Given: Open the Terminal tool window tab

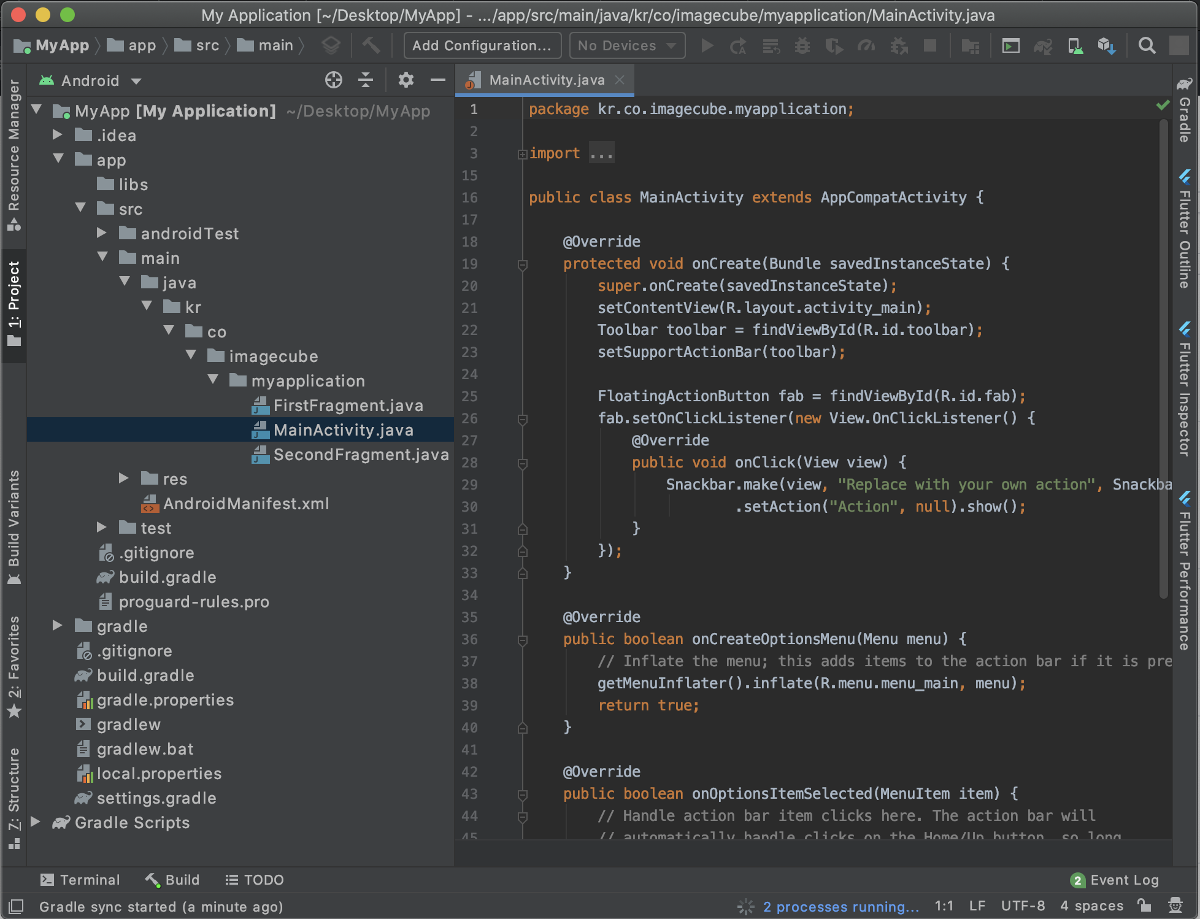Looking at the screenshot, I should (80, 880).
